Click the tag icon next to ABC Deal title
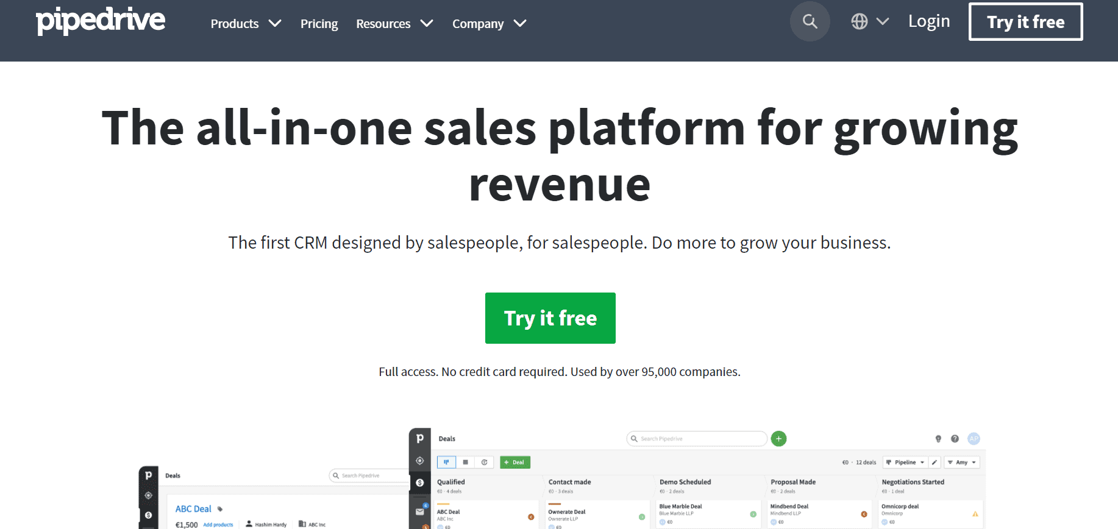This screenshot has height=529, width=1118. pyautogui.click(x=220, y=509)
